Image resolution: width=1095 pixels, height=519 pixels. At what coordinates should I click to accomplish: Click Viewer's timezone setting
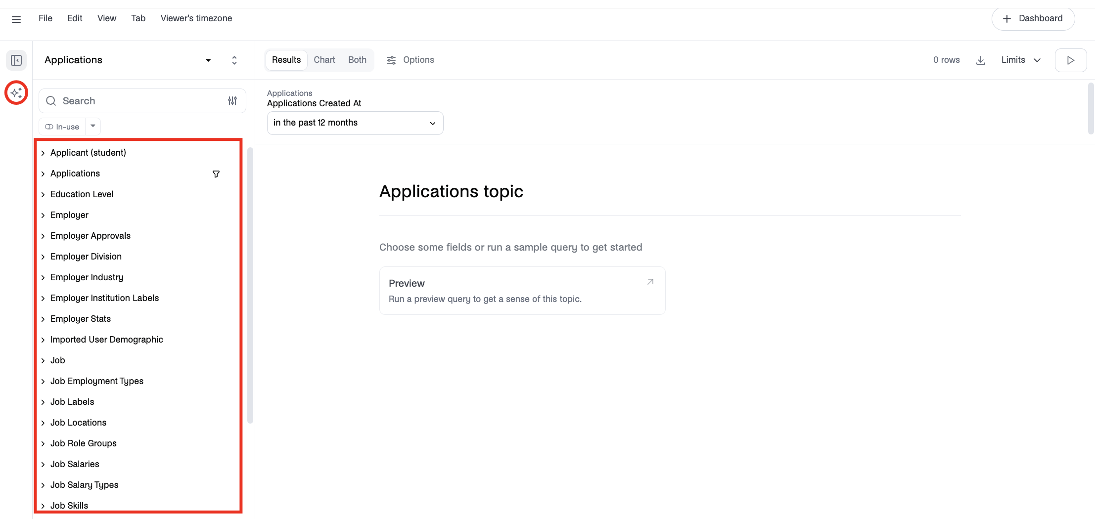pos(196,18)
